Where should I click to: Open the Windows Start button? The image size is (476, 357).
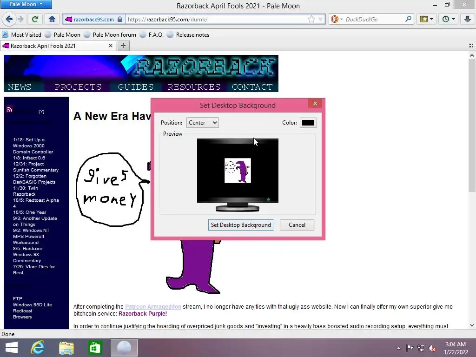pos(12,348)
